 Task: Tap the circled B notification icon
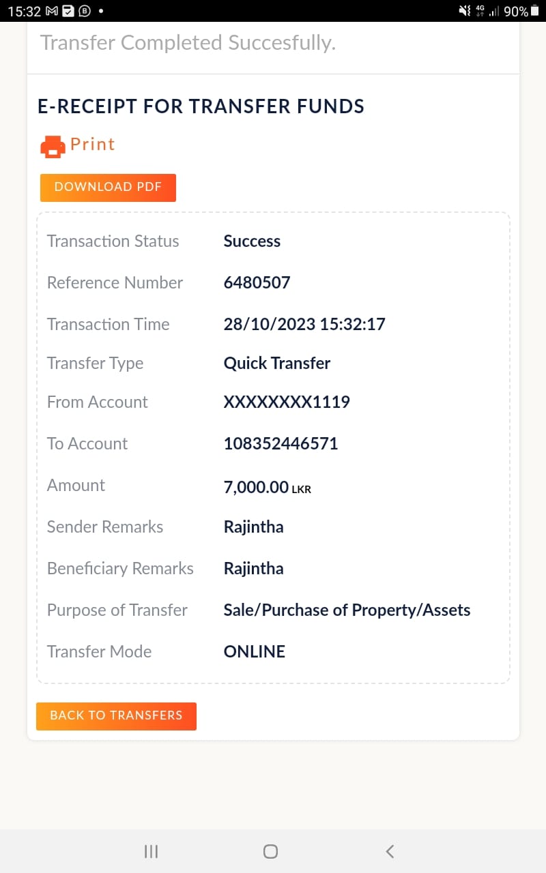tap(85, 11)
